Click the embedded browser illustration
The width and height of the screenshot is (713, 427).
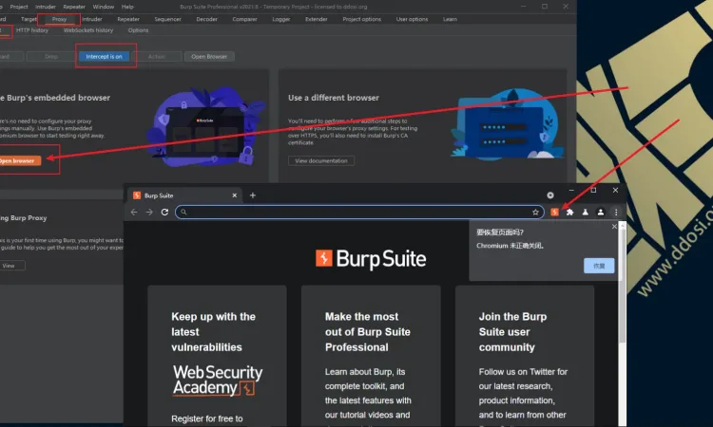[x=205, y=126]
